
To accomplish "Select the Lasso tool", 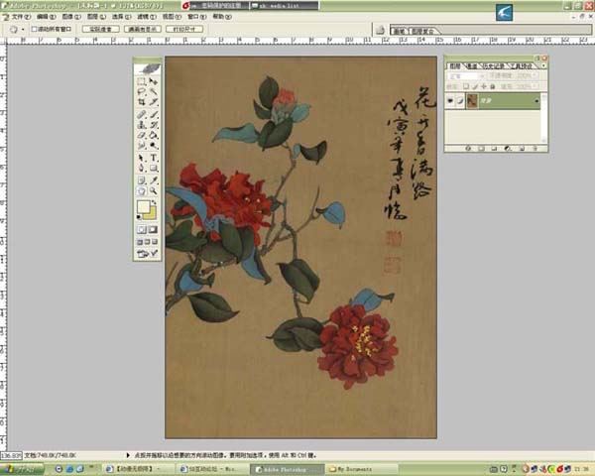I will [142, 91].
